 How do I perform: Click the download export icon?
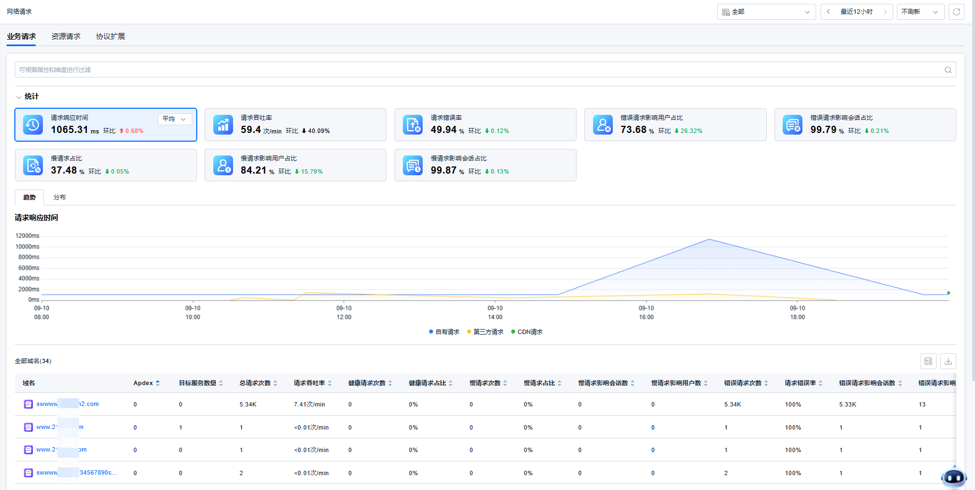[948, 361]
